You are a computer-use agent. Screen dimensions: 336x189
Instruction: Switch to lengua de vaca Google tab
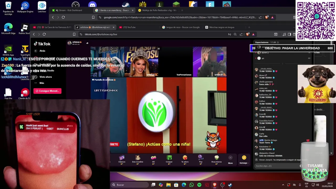click(x=181, y=27)
